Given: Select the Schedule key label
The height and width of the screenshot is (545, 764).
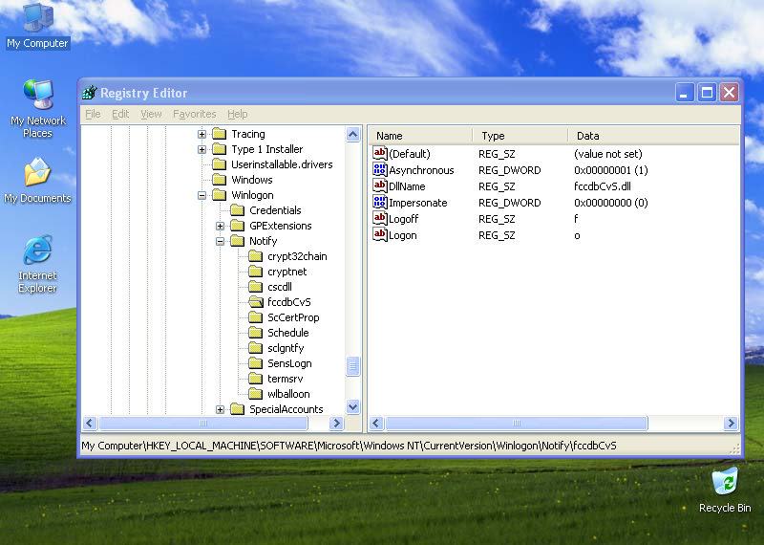Looking at the screenshot, I should click(x=288, y=333).
